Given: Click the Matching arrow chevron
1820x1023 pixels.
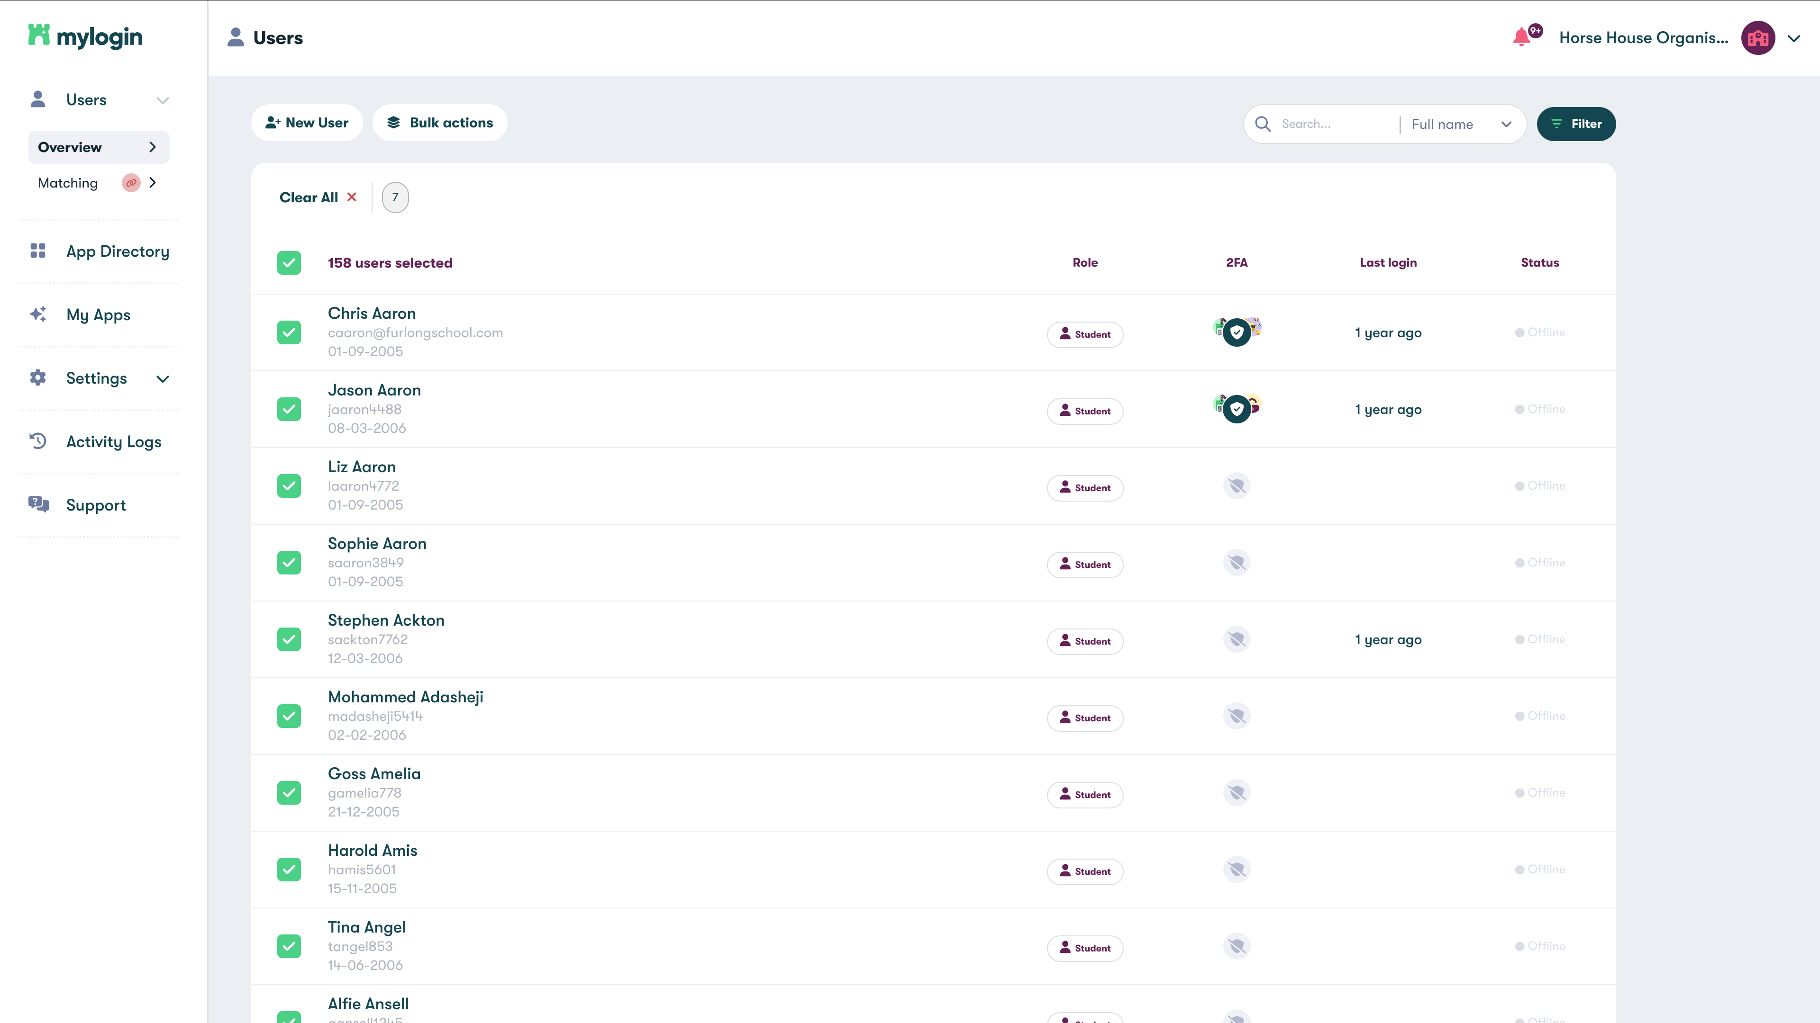Looking at the screenshot, I should tap(153, 183).
